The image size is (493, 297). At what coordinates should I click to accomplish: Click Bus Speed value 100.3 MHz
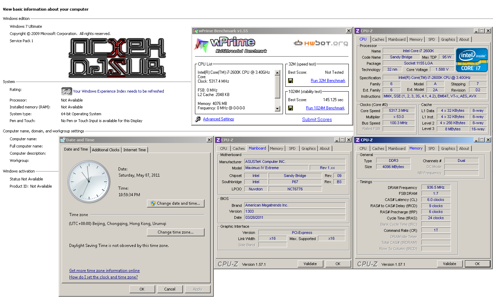point(399,123)
